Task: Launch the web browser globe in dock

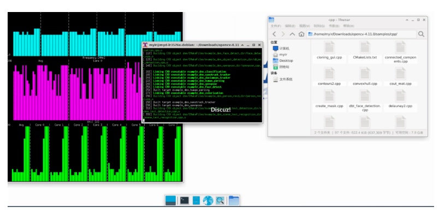Action: click(208, 200)
